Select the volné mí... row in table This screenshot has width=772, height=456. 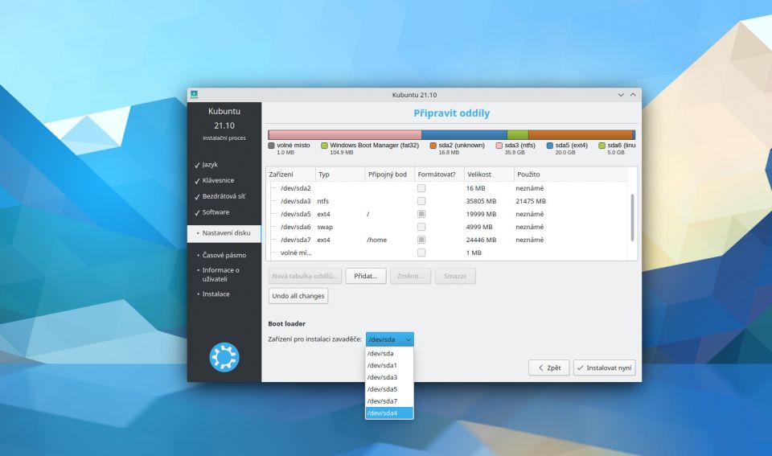coord(447,253)
